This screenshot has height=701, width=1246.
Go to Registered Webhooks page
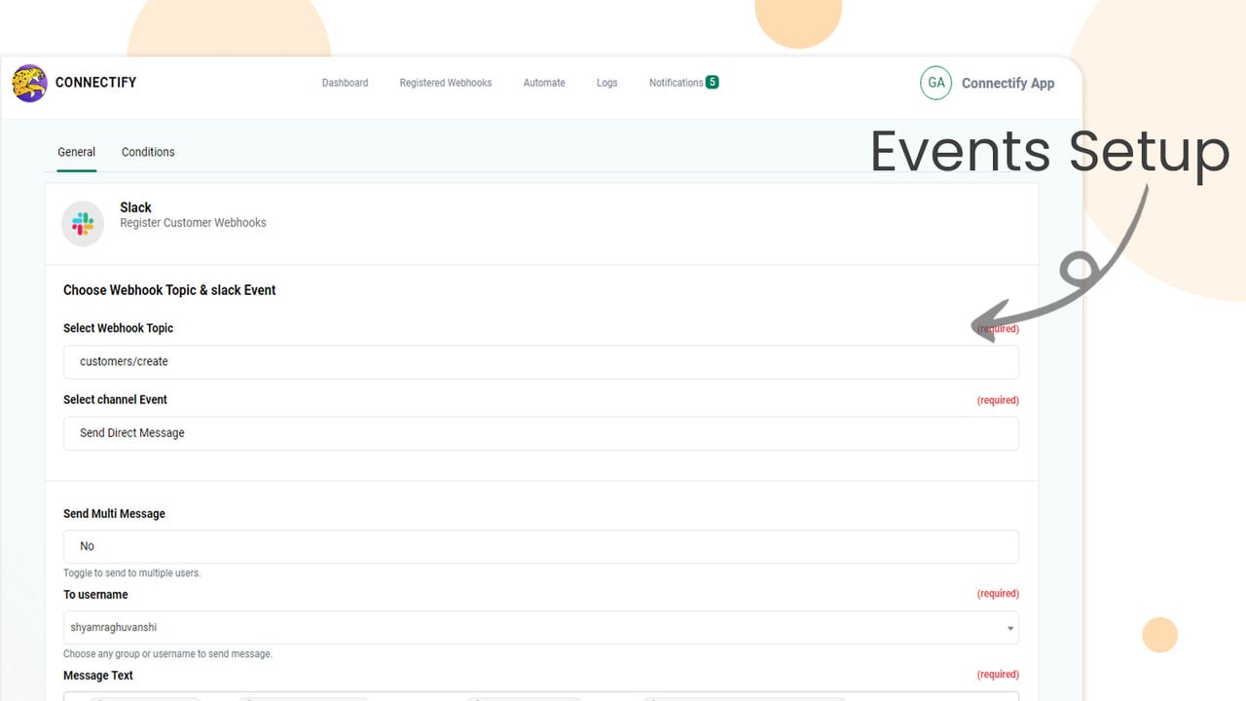(446, 83)
